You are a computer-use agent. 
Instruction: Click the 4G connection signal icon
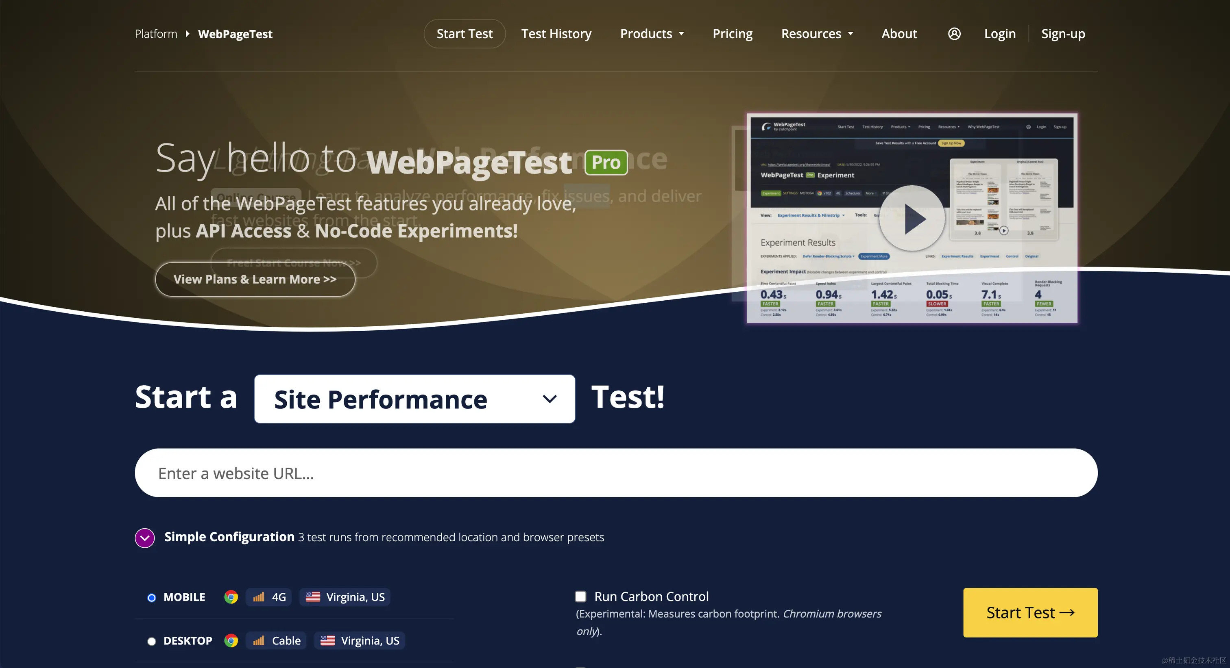[258, 597]
